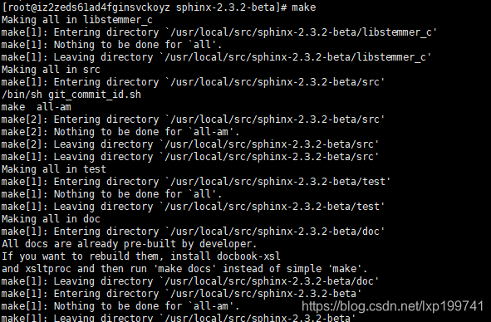Screen dimensions: 491x322
Task: Click the shell prompt line ending with make
Action: (159, 7)
